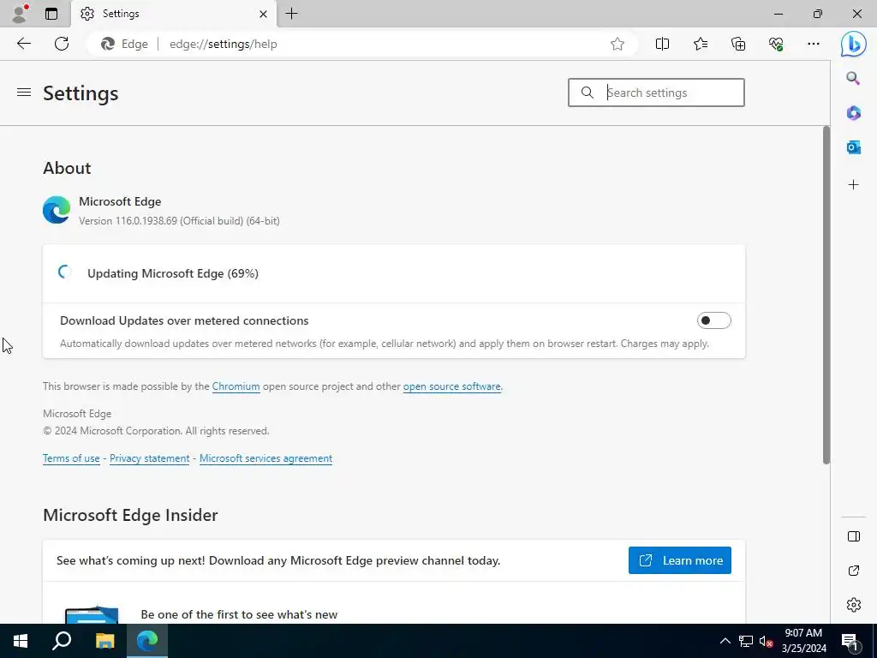877x658 pixels.
Task: Open Browser essentials heart icon
Action: tap(776, 44)
